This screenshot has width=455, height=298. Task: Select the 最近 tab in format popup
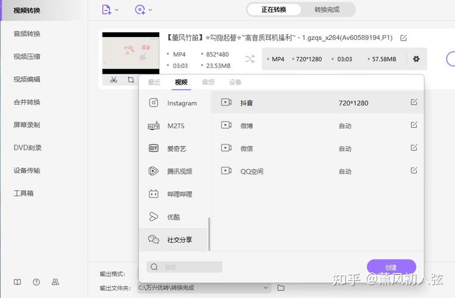(154, 82)
